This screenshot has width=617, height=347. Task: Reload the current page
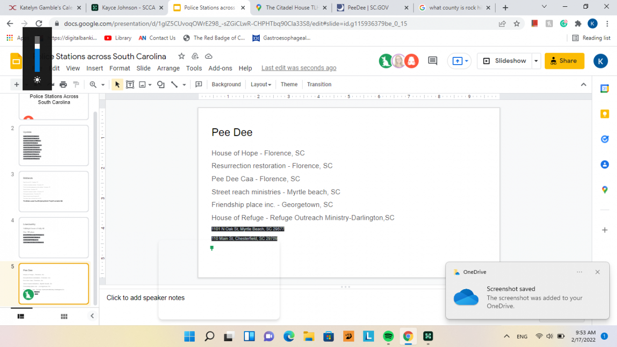(x=39, y=23)
